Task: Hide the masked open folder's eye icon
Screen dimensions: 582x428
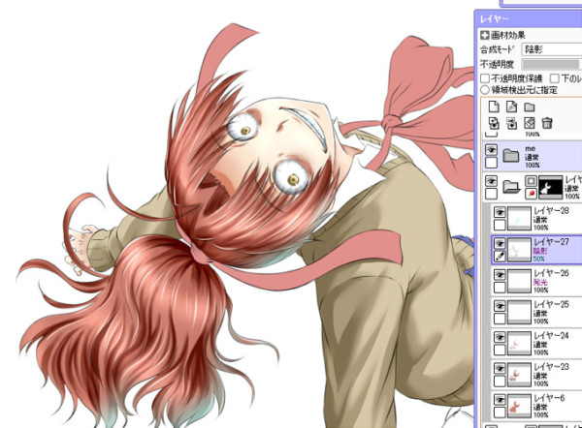Action: tap(492, 181)
